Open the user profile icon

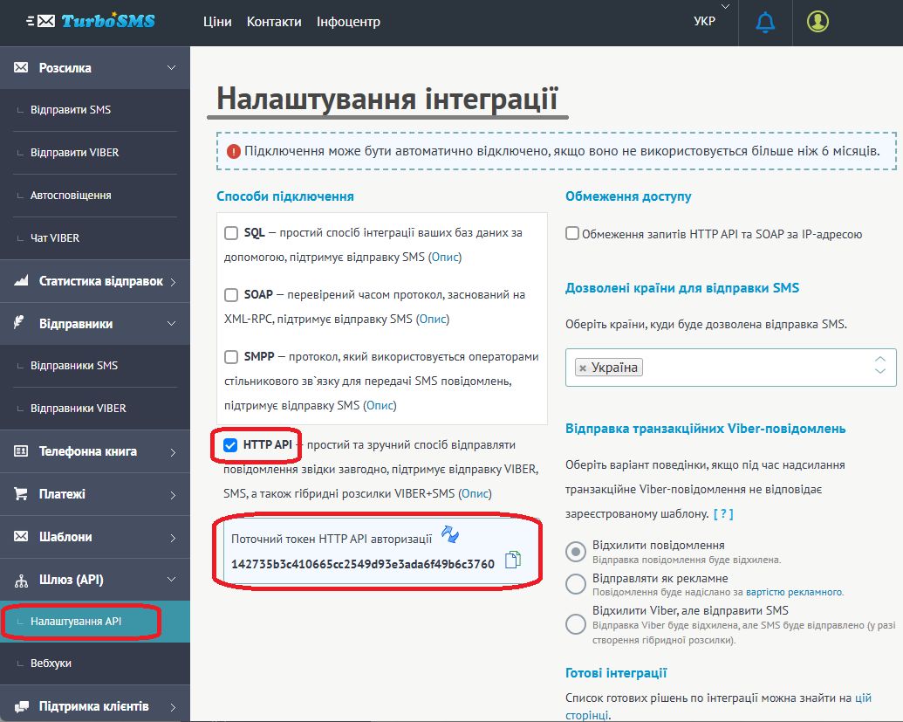click(x=817, y=22)
